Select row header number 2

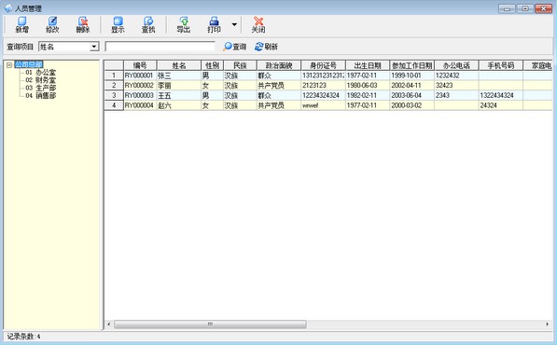114,85
